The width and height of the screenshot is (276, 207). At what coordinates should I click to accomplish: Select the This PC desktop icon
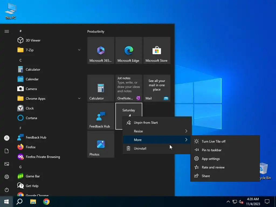click(x=11, y=11)
